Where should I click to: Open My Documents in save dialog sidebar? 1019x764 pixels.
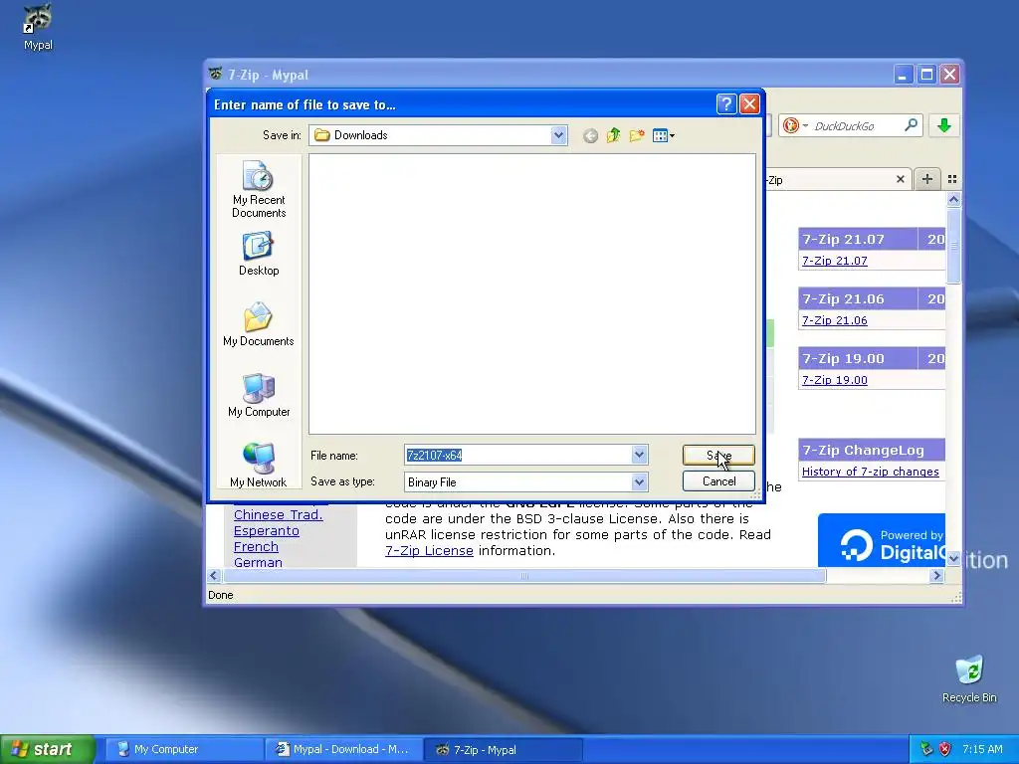pyautogui.click(x=259, y=324)
